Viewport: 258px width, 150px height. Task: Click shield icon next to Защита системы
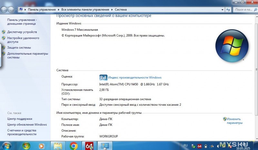[4, 48]
